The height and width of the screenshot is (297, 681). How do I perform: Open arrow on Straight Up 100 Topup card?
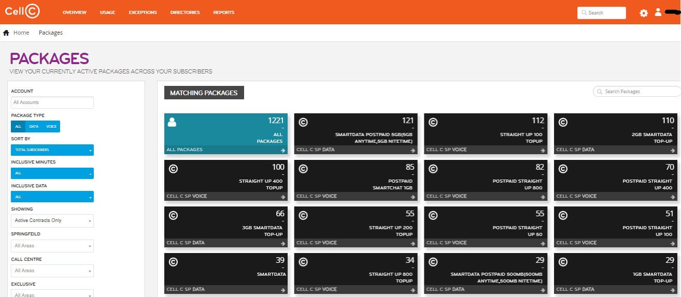[543, 150]
